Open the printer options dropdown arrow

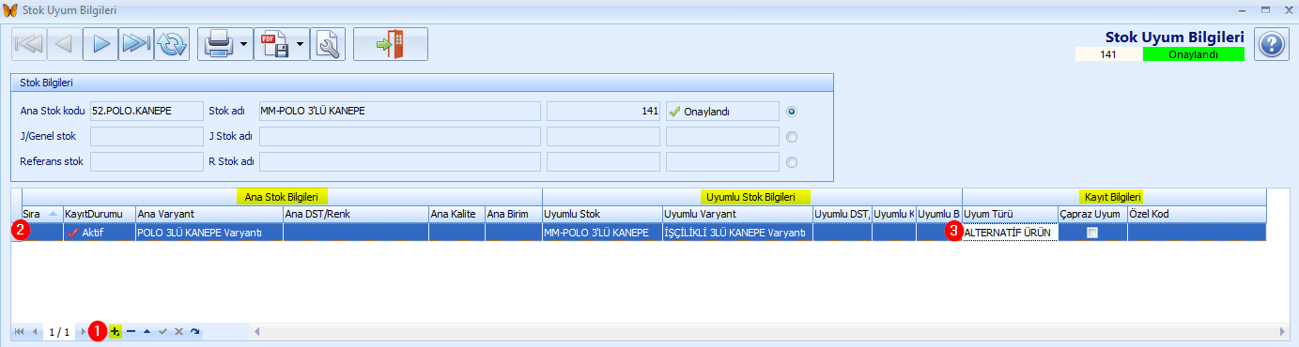tap(244, 44)
